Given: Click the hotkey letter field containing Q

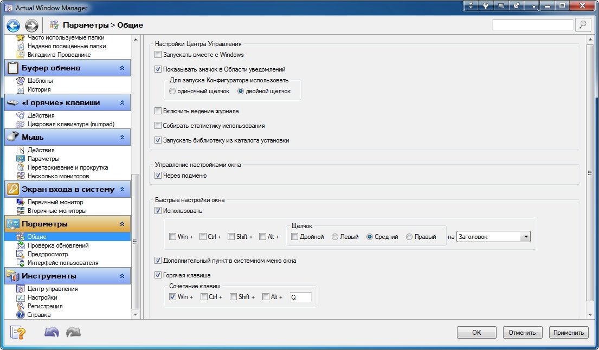Looking at the screenshot, I should click(x=300, y=297).
